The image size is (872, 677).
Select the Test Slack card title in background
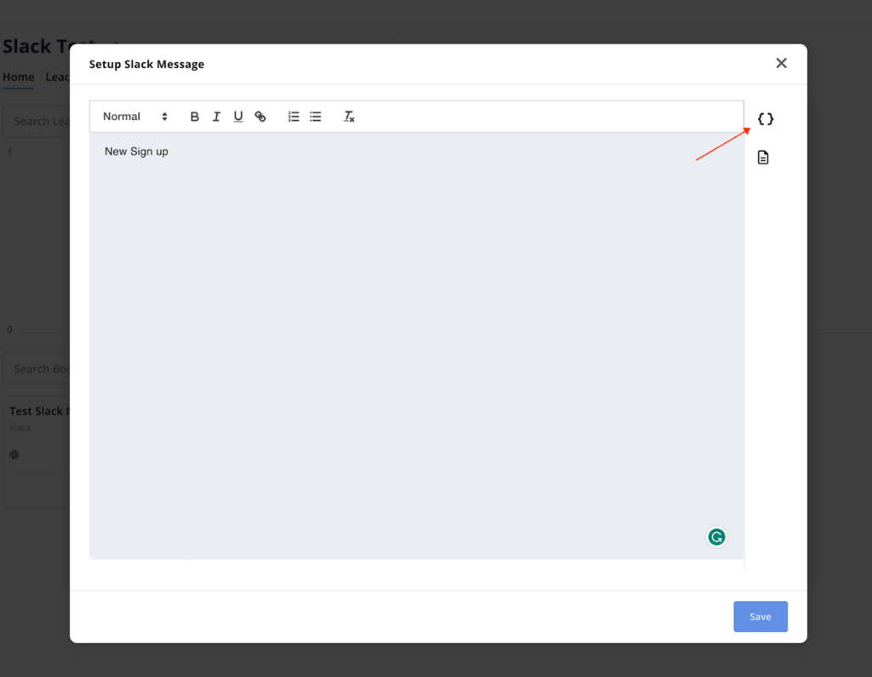39,411
